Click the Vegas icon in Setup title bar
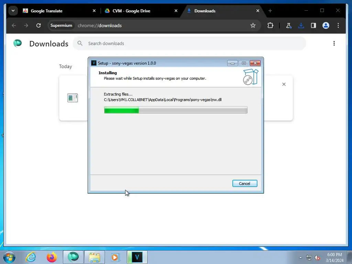 click(x=94, y=63)
